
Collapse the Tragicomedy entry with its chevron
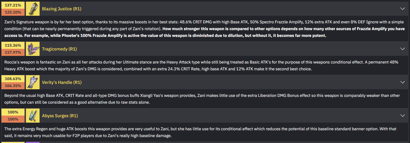pyautogui.click(x=402, y=49)
